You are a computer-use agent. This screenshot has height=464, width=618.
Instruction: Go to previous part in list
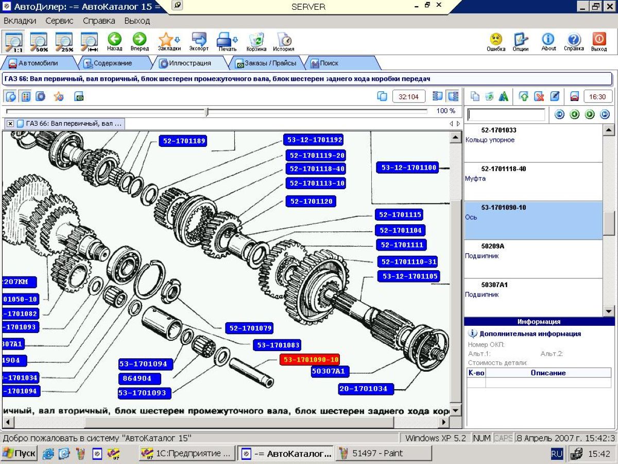click(x=575, y=114)
